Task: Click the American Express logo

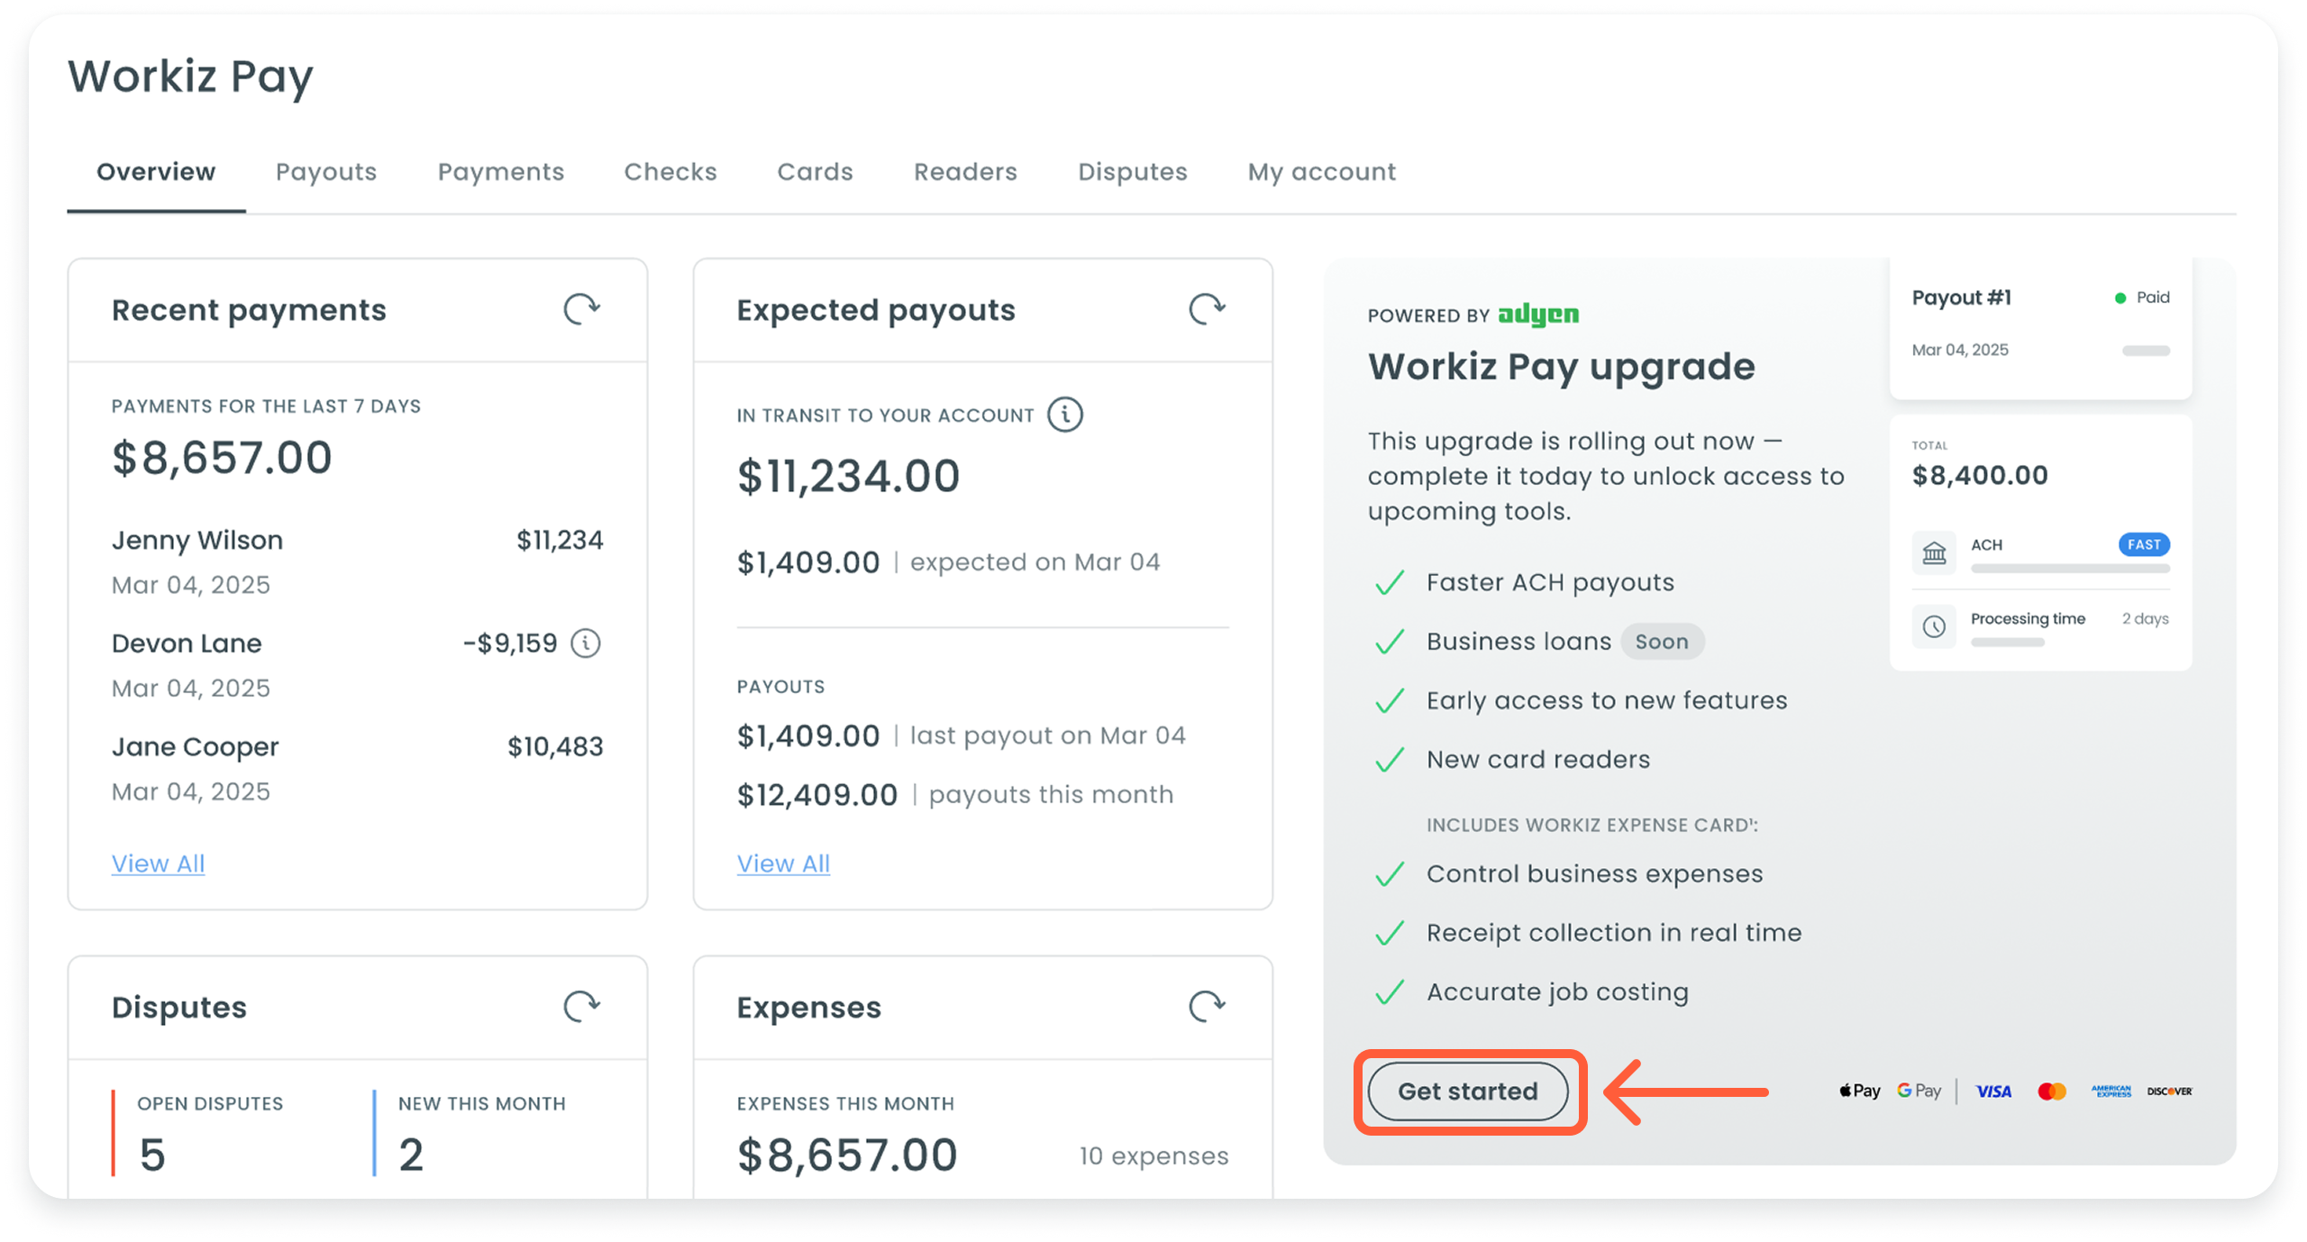Action: pos(2111,1091)
